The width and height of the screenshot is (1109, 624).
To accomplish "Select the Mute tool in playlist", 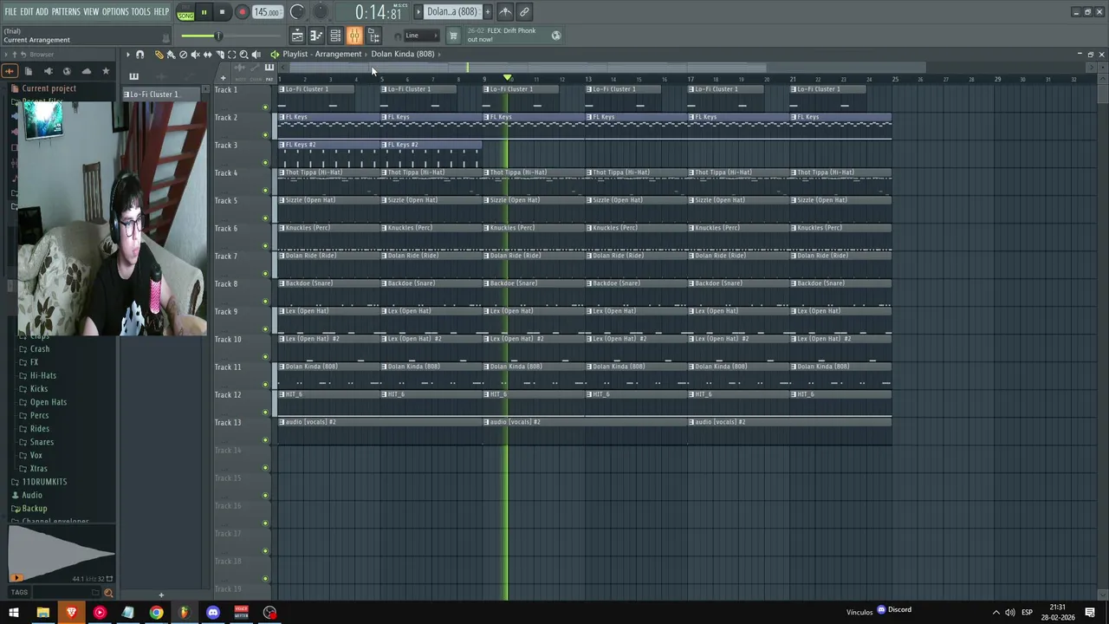I will (x=195, y=54).
